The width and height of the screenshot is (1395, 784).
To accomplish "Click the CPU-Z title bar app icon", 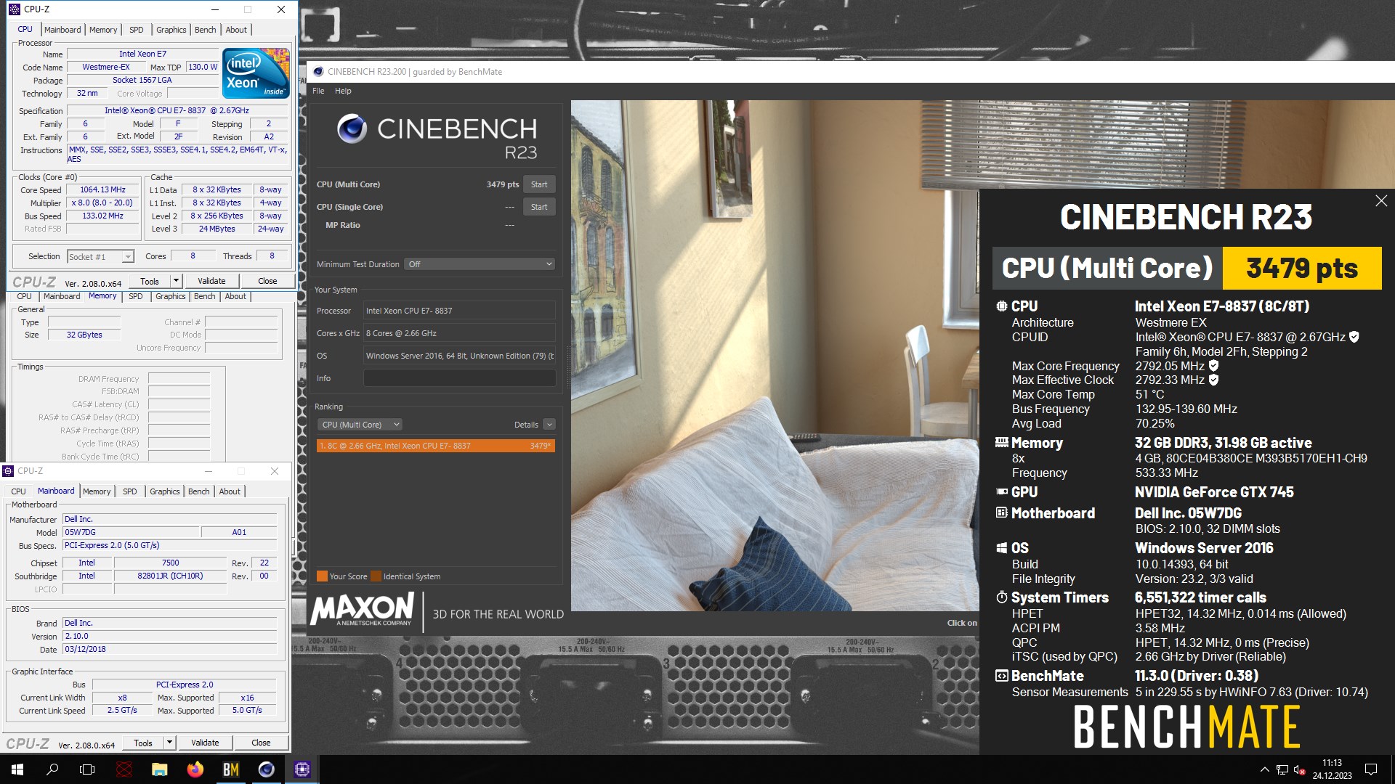I will click(15, 9).
